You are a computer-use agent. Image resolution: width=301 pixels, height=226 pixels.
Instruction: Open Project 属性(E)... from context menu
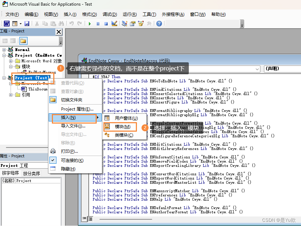tap(75, 109)
